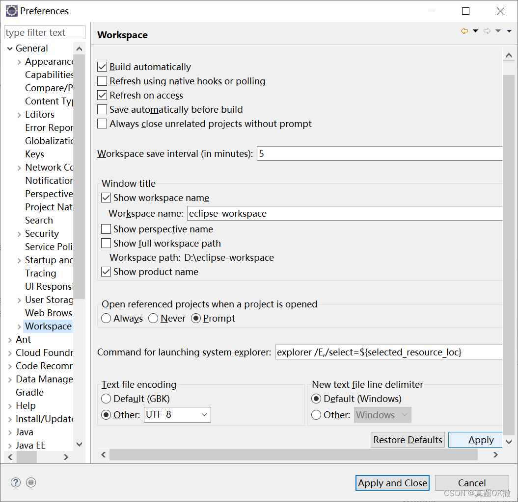Click the tree horizontal scrollbar right arrow

66,457
